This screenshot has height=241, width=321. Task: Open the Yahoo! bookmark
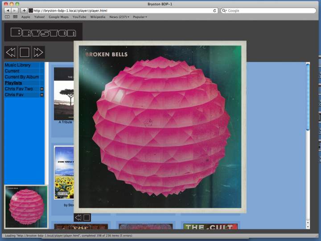click(39, 17)
